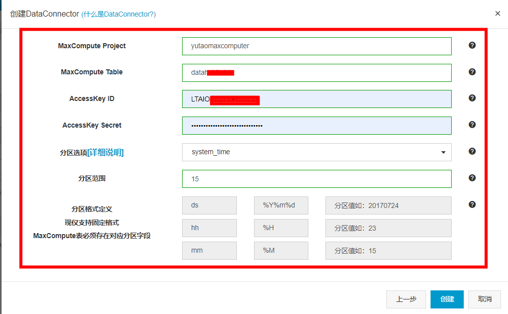The width and height of the screenshot is (508, 314).
Task: Focus the MaxCompute Table input field
Action: coord(316,73)
